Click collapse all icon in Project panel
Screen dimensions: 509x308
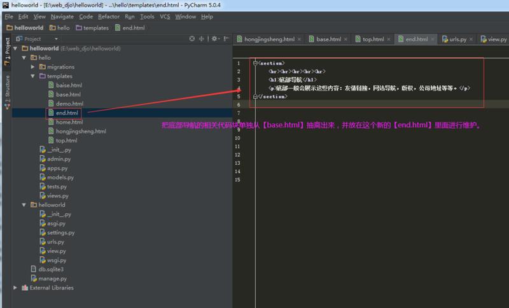click(202, 39)
